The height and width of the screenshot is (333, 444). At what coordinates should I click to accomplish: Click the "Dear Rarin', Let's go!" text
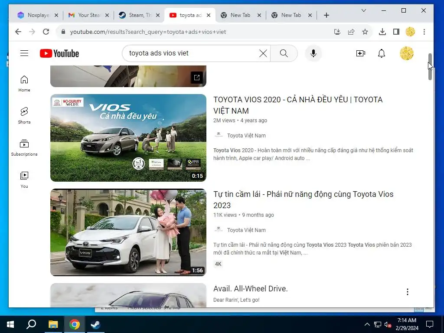pos(236,300)
